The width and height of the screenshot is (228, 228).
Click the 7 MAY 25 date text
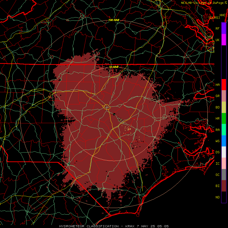146,226
